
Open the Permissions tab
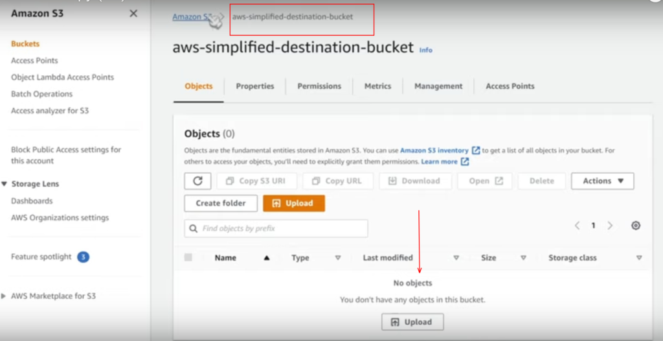319,86
